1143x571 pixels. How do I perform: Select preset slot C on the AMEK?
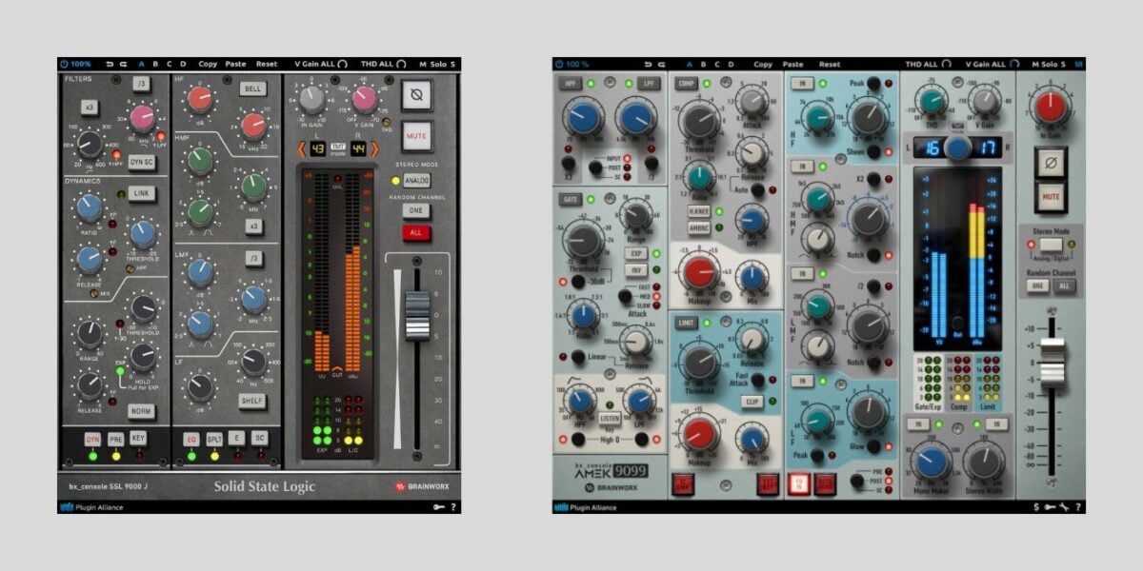[x=716, y=62]
